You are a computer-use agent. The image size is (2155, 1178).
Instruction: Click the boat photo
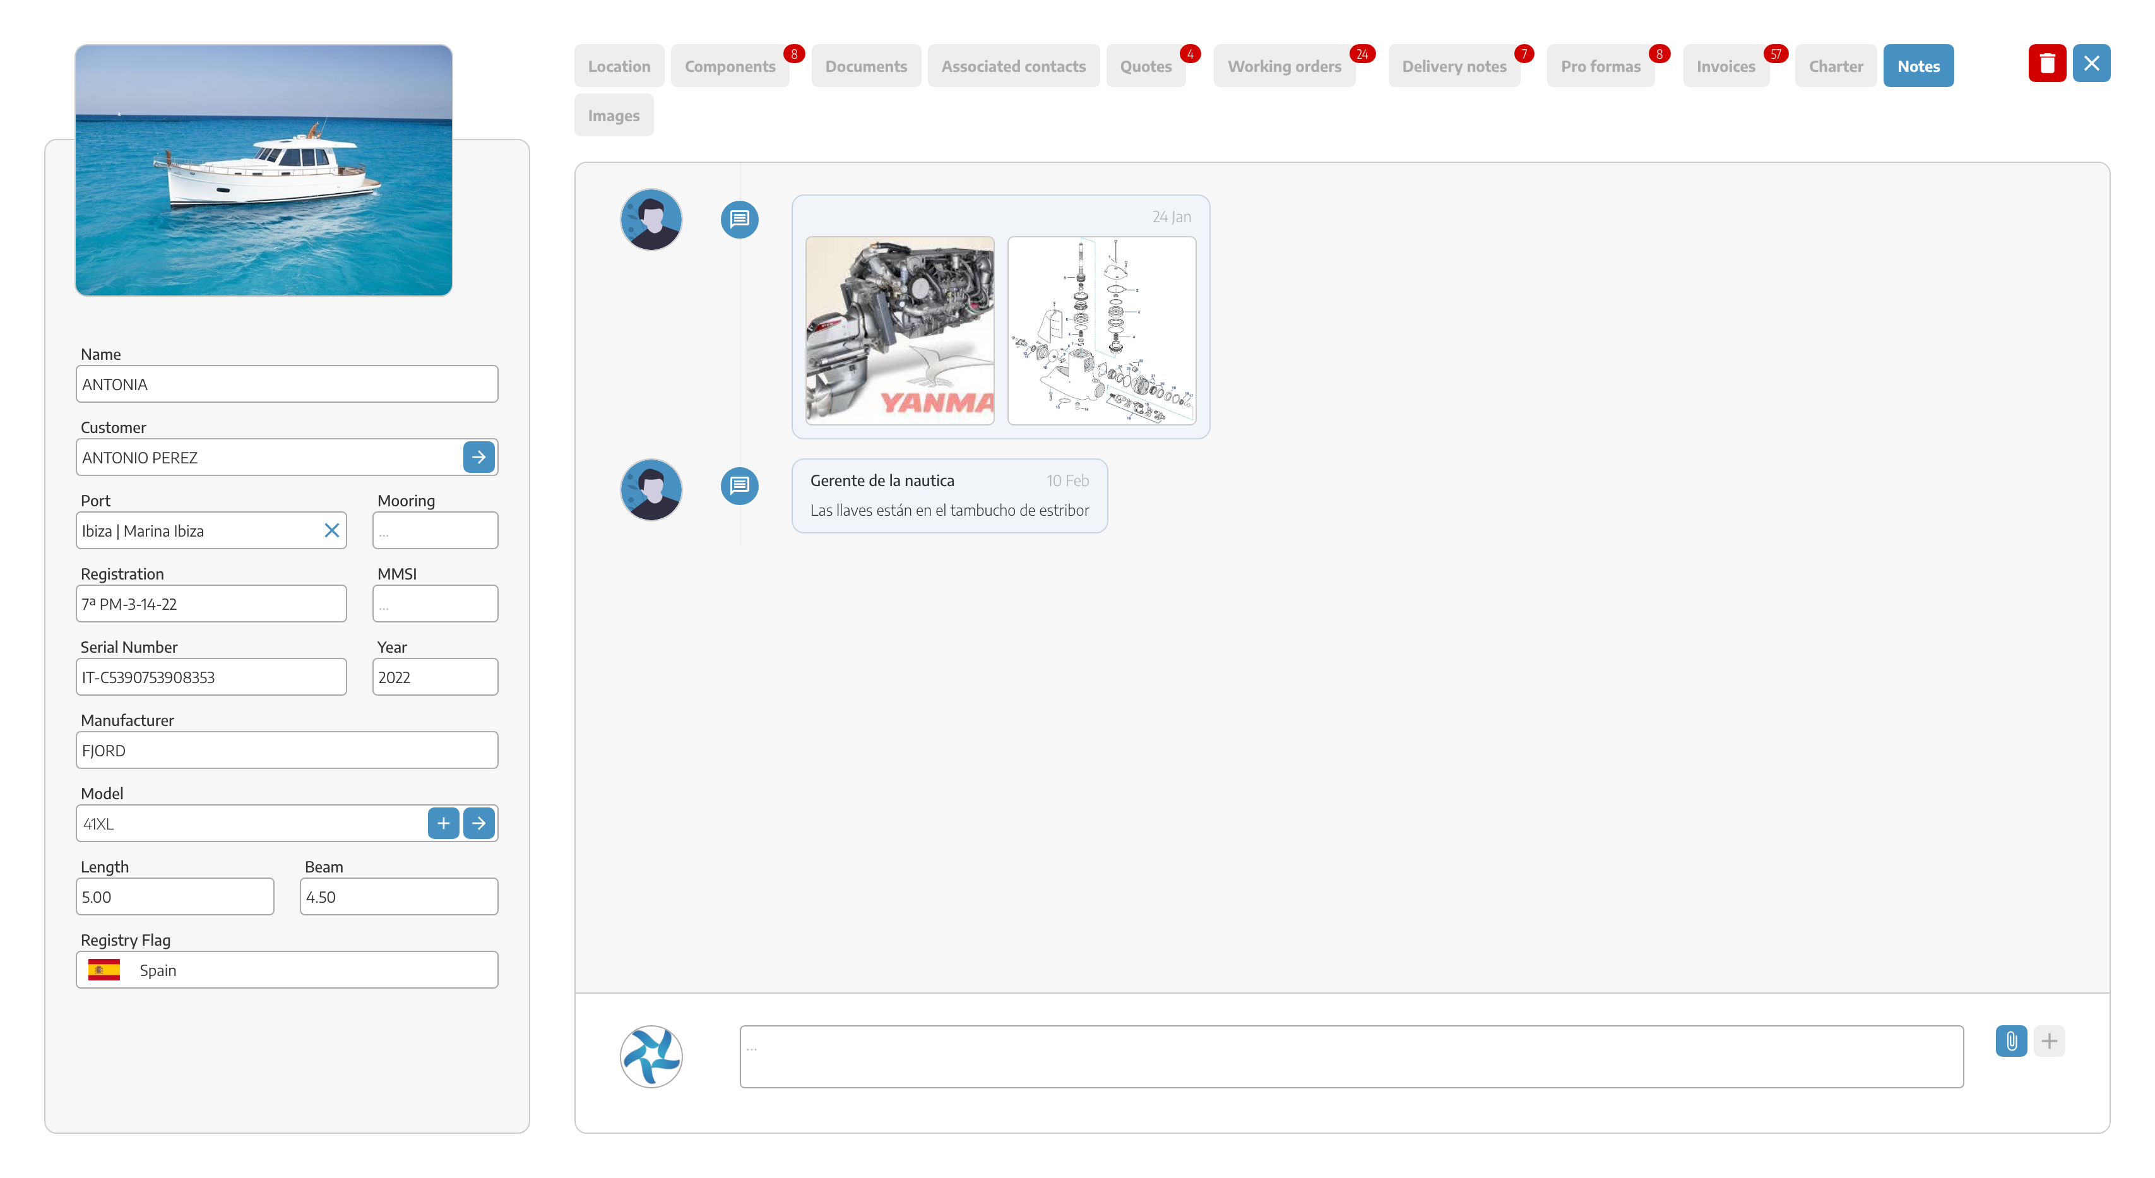coord(263,170)
